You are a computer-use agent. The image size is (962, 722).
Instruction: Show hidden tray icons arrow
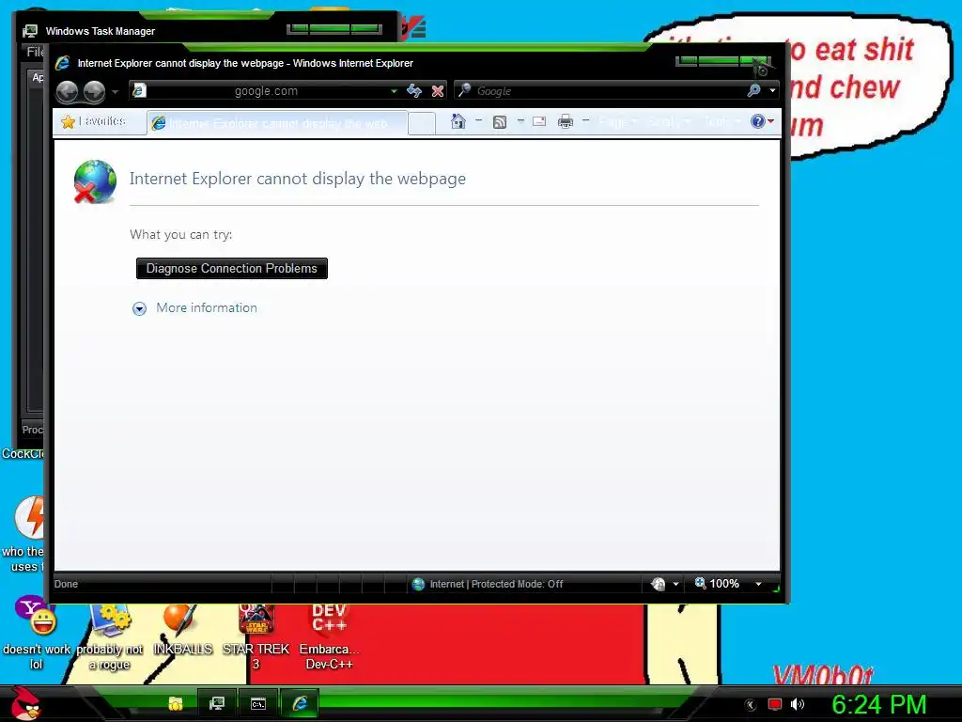(751, 704)
